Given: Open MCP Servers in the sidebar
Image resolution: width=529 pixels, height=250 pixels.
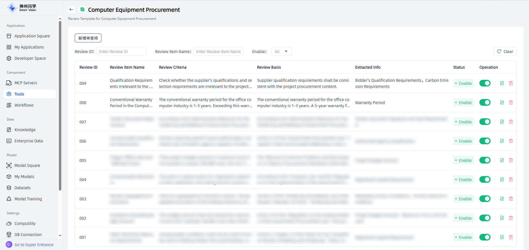Looking at the screenshot, I should 26,83.
